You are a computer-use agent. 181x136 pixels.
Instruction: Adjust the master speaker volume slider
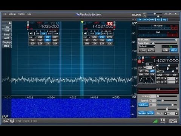pos(155,14)
